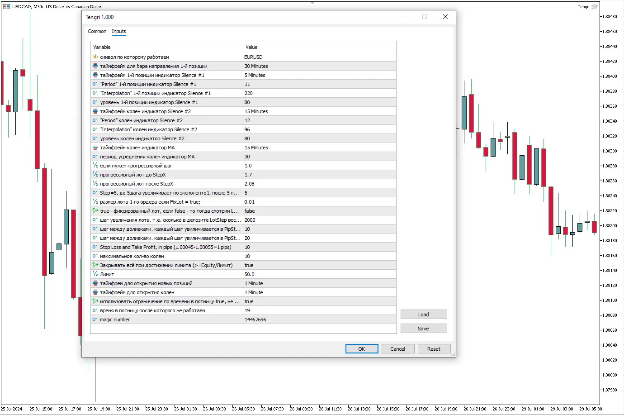Select the value 220 for Interpolation Silence #1
Viewport: 624px width, 415px height.
320,93
